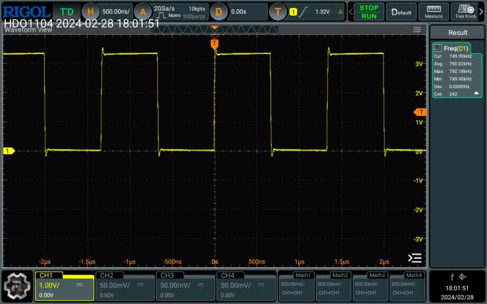Image resolution: width=487 pixels, height=304 pixels.
Task: Click the orange trigger level marker on right edge
Action: pos(421,113)
